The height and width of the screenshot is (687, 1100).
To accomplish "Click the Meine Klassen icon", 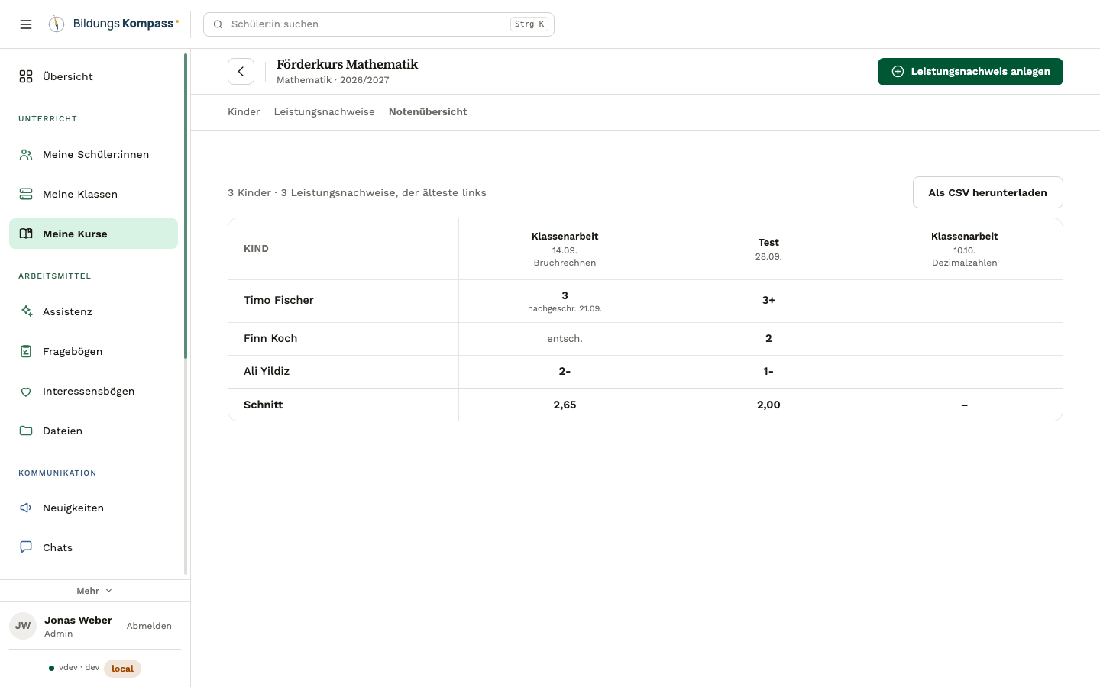I will [x=26, y=194].
